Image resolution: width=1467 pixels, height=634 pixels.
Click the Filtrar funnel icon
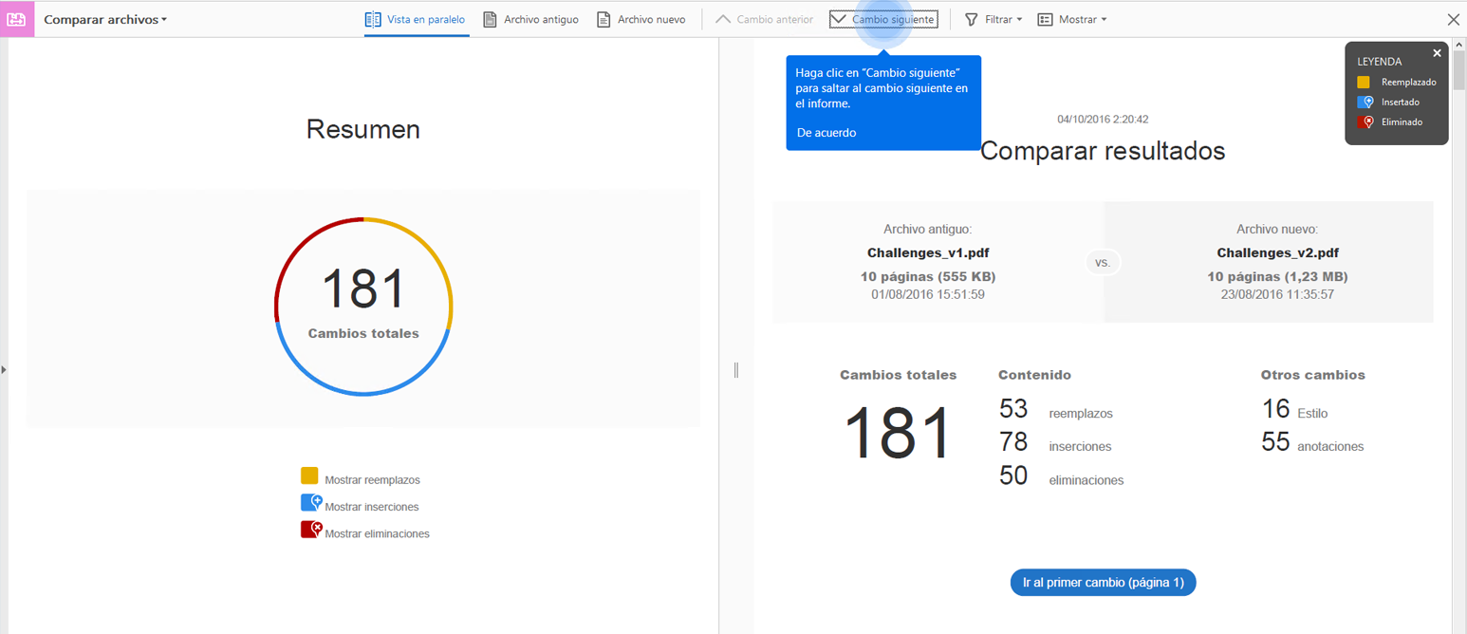(972, 19)
